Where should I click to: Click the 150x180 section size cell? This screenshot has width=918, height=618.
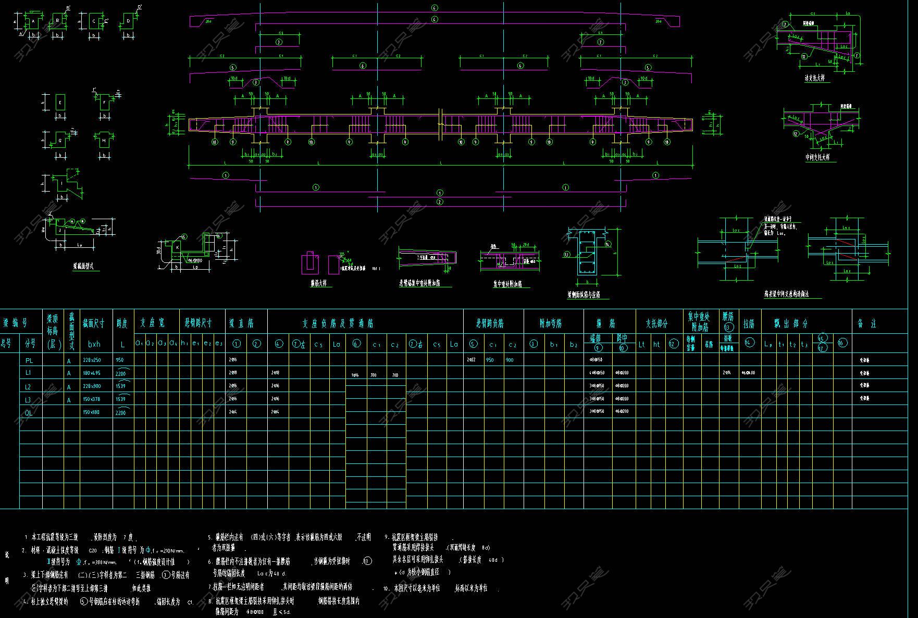[91, 412]
